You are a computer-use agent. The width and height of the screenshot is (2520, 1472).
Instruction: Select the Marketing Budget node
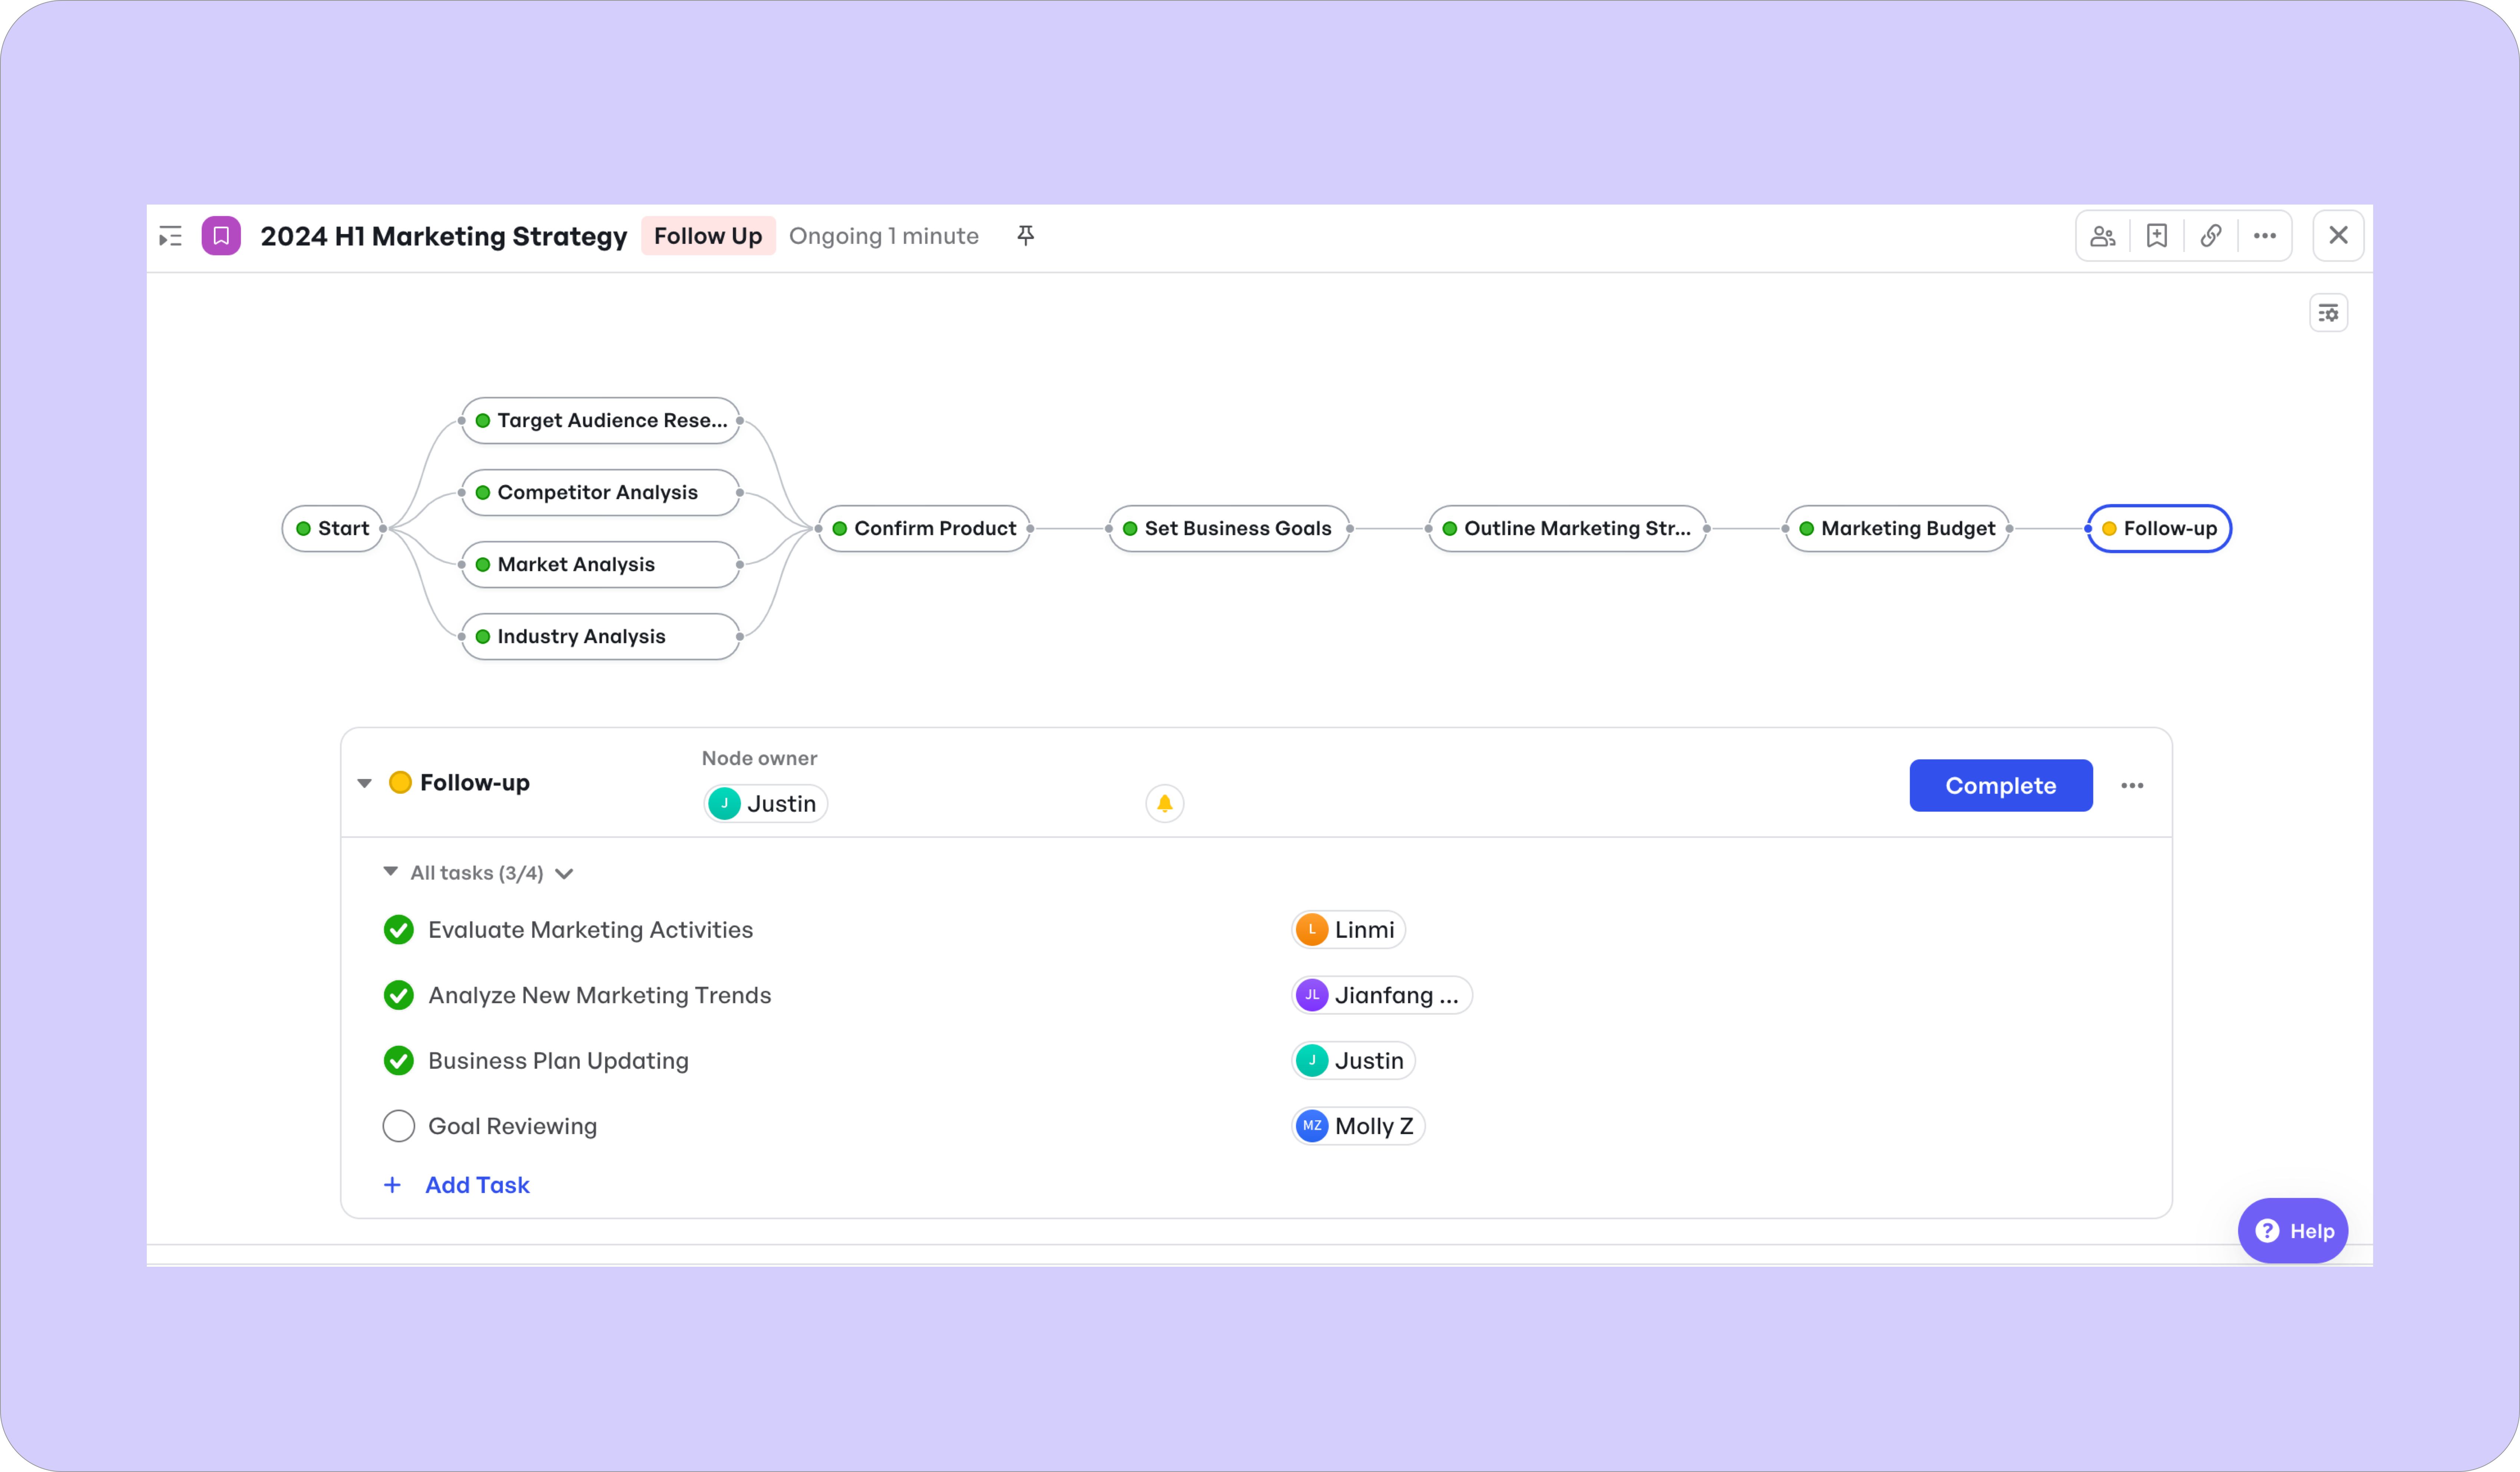[1897, 529]
